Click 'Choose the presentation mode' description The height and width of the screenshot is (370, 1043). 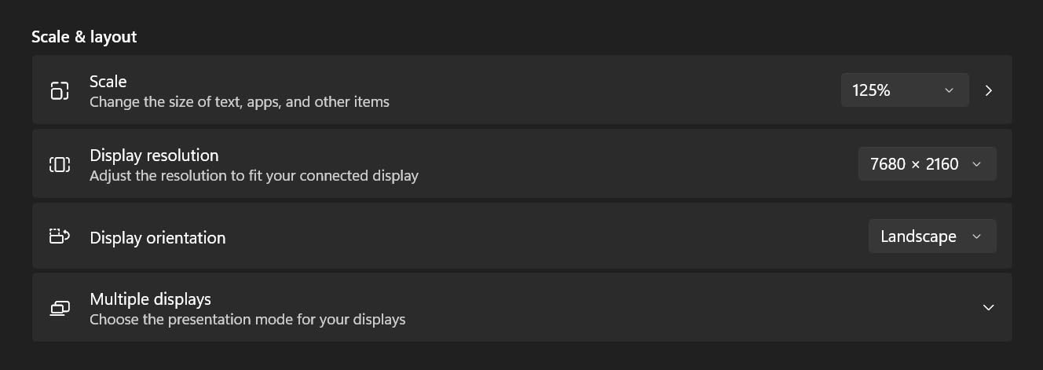pos(247,320)
